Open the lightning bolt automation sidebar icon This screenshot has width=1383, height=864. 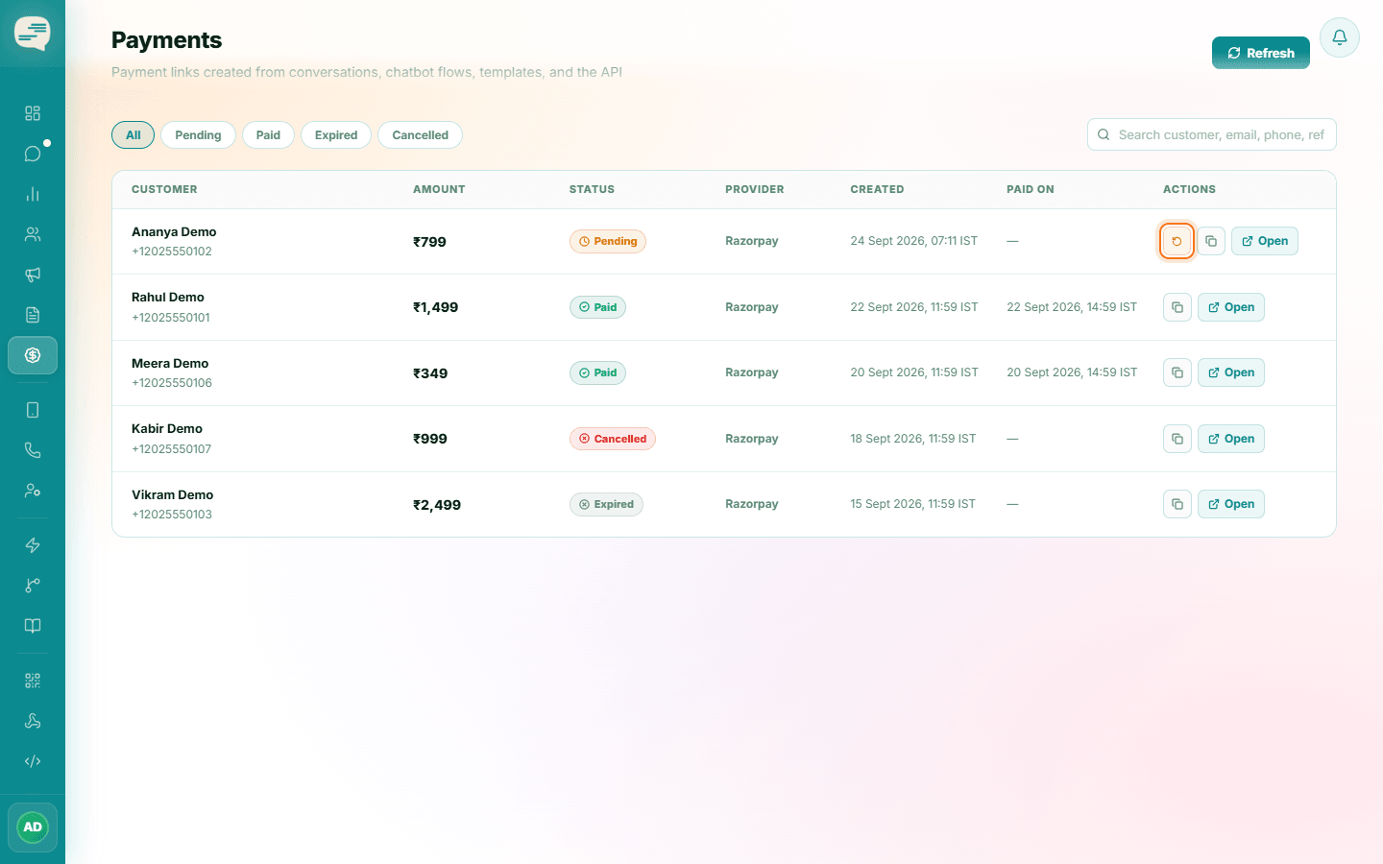tap(33, 545)
